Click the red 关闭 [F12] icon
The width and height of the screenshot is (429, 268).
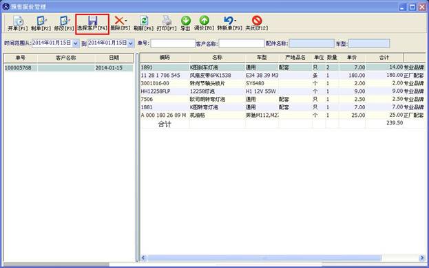[x=257, y=21]
